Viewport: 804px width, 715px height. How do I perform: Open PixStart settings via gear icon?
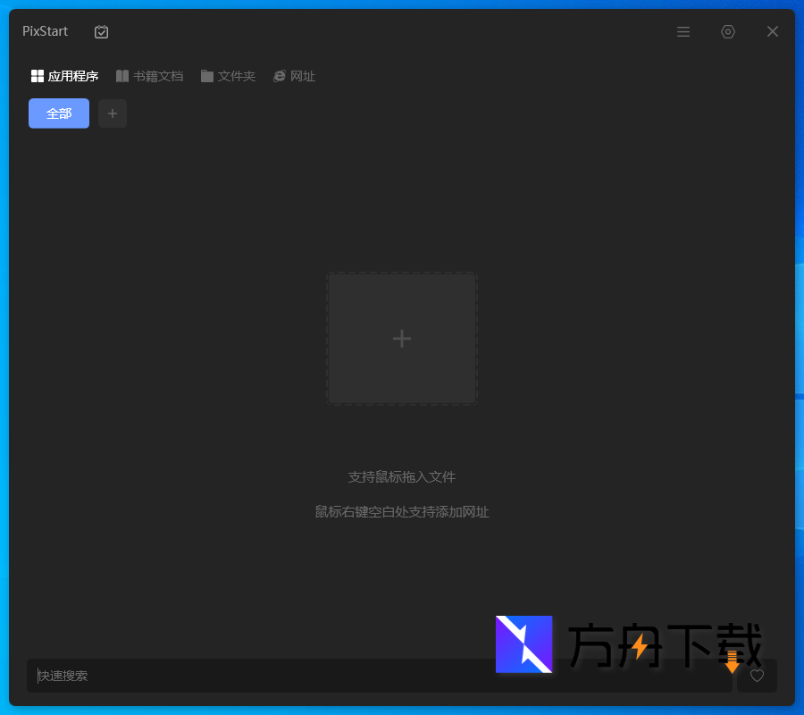pos(728,31)
